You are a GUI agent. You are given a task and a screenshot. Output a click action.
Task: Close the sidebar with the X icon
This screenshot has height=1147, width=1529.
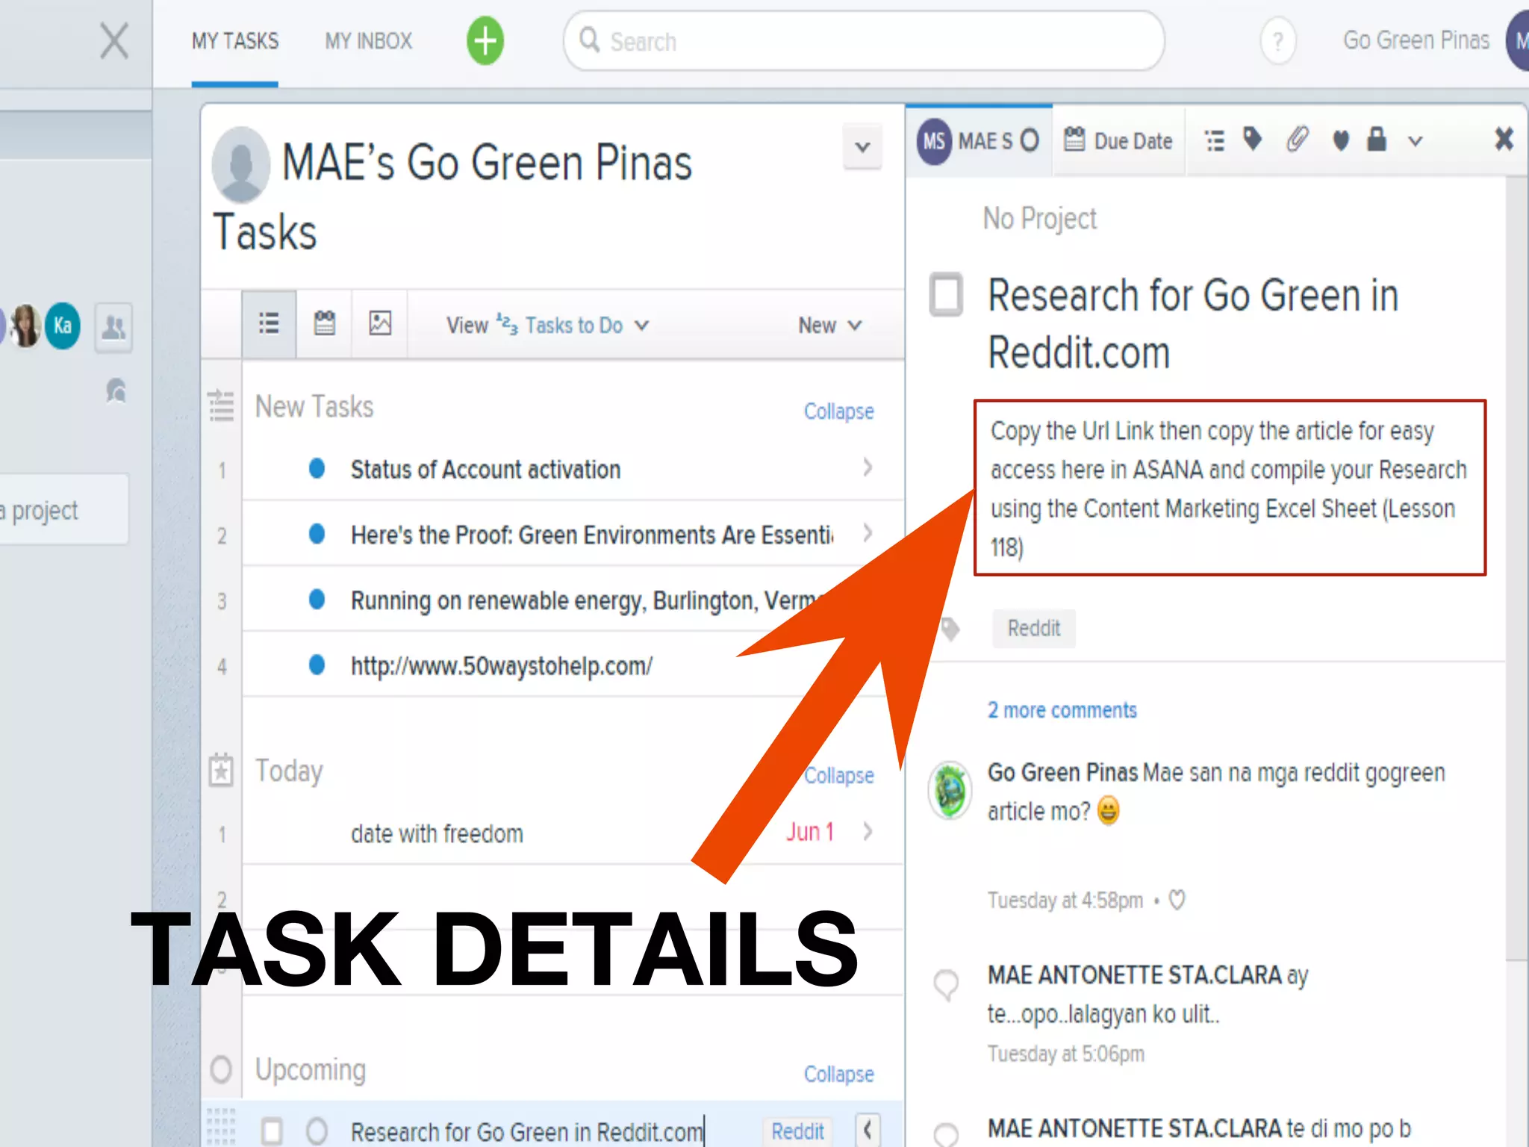point(114,40)
